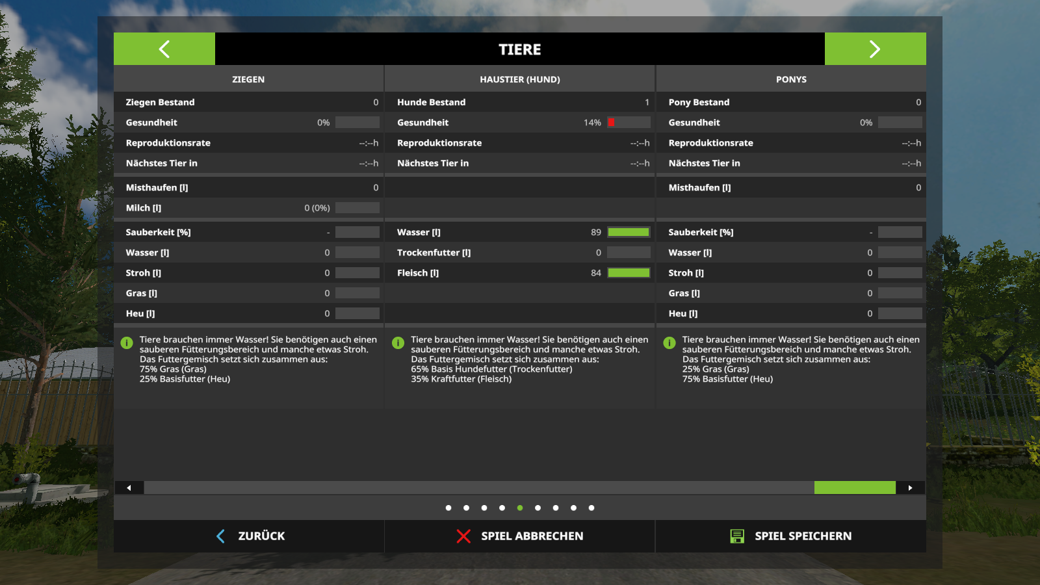Click the blue back chevron icon
The height and width of the screenshot is (585, 1040).
point(221,536)
